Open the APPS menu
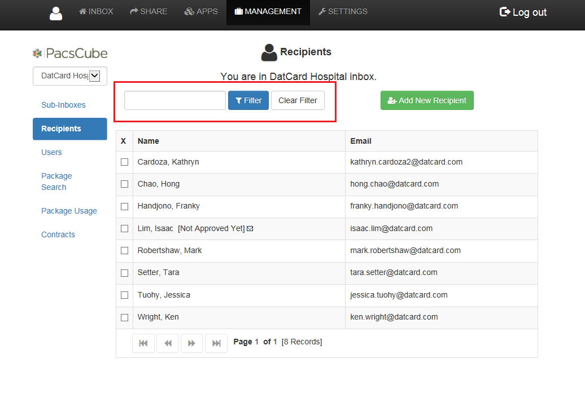 coord(201,11)
